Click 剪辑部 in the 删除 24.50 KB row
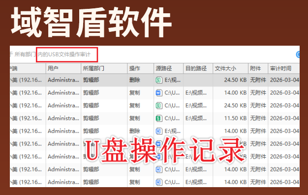Screen dimensions: 308x195 click(x=91, y=80)
